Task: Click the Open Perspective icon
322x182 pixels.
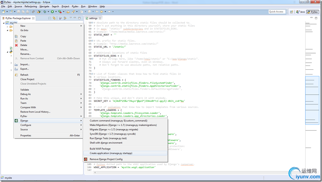Action: click(291, 12)
